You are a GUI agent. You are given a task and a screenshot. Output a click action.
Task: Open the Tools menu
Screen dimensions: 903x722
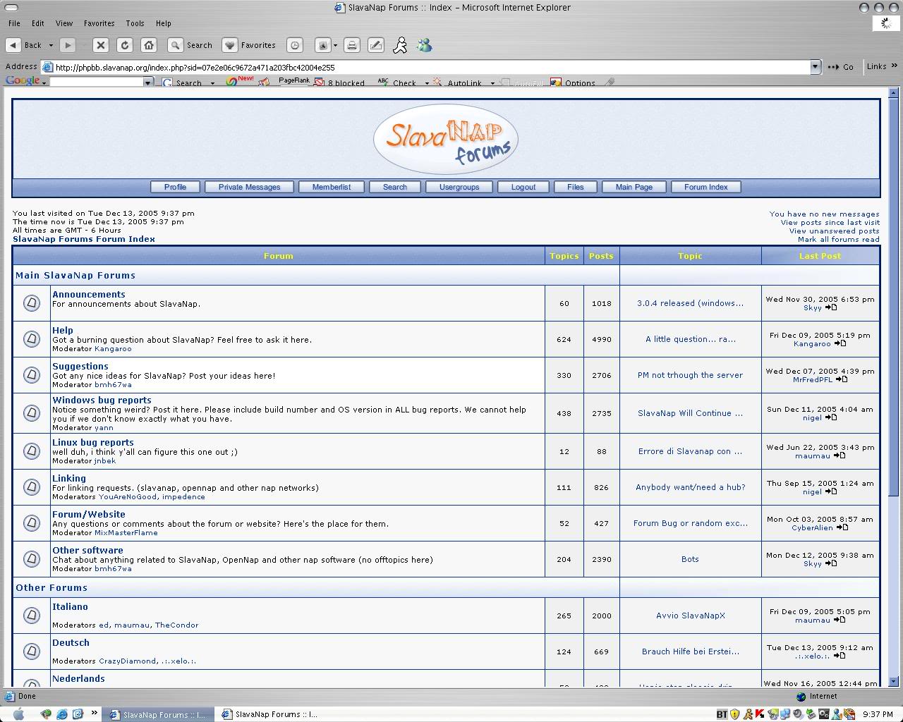click(x=135, y=23)
